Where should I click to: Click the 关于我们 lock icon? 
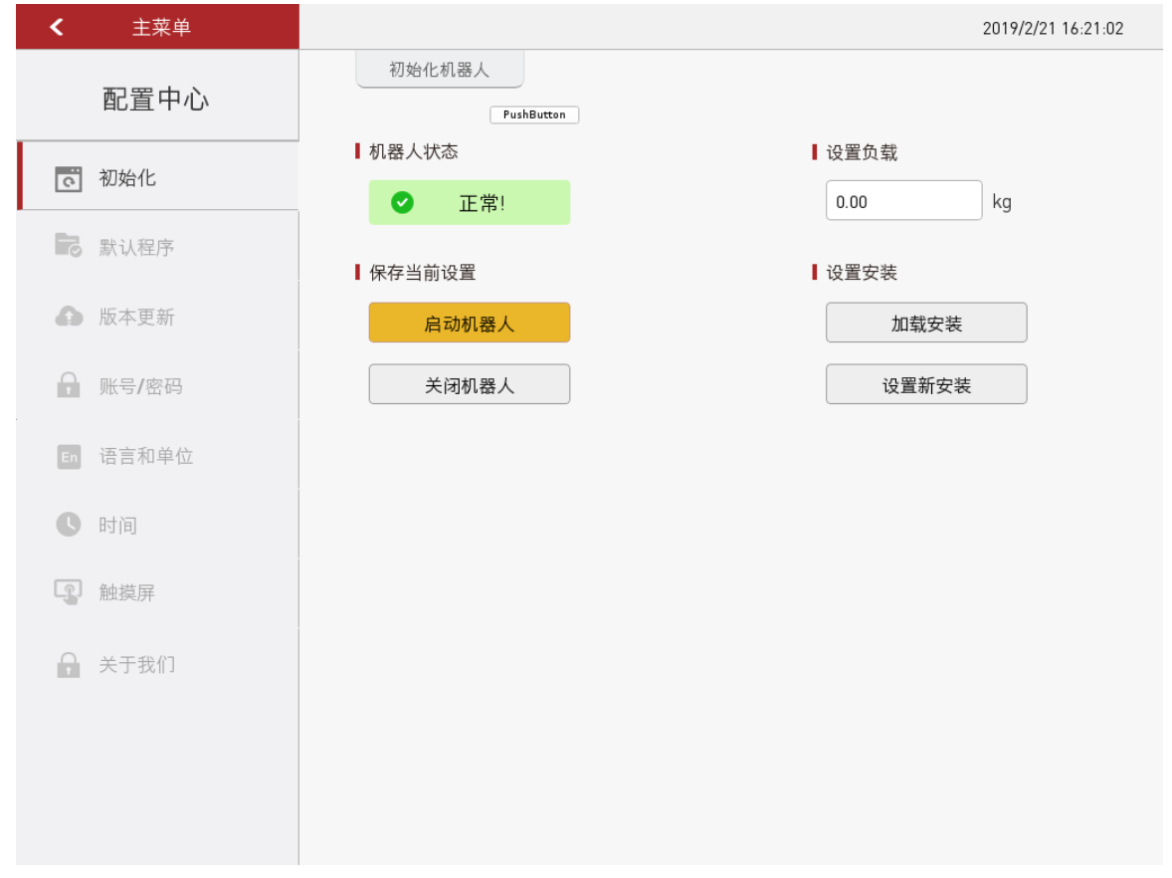click(x=68, y=664)
